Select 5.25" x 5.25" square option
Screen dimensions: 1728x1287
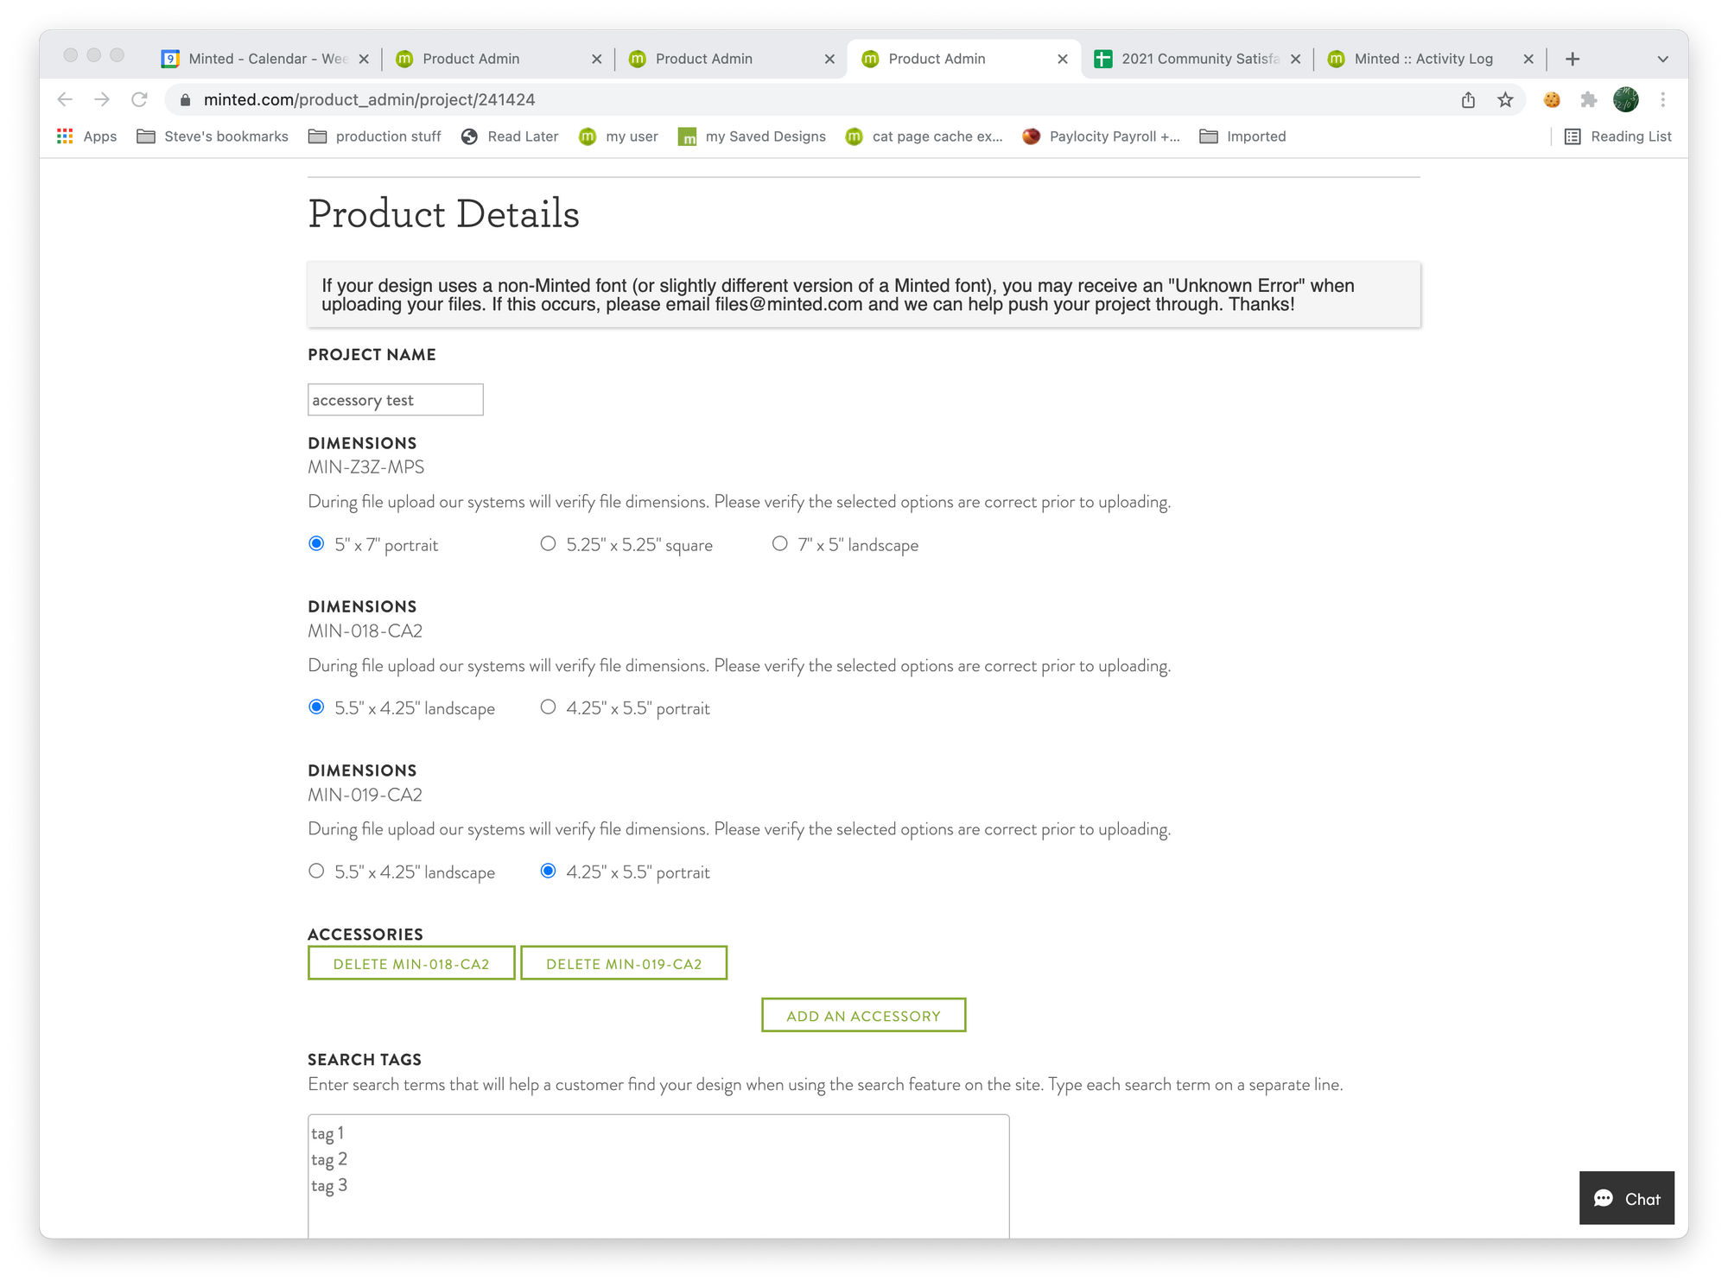coord(548,544)
